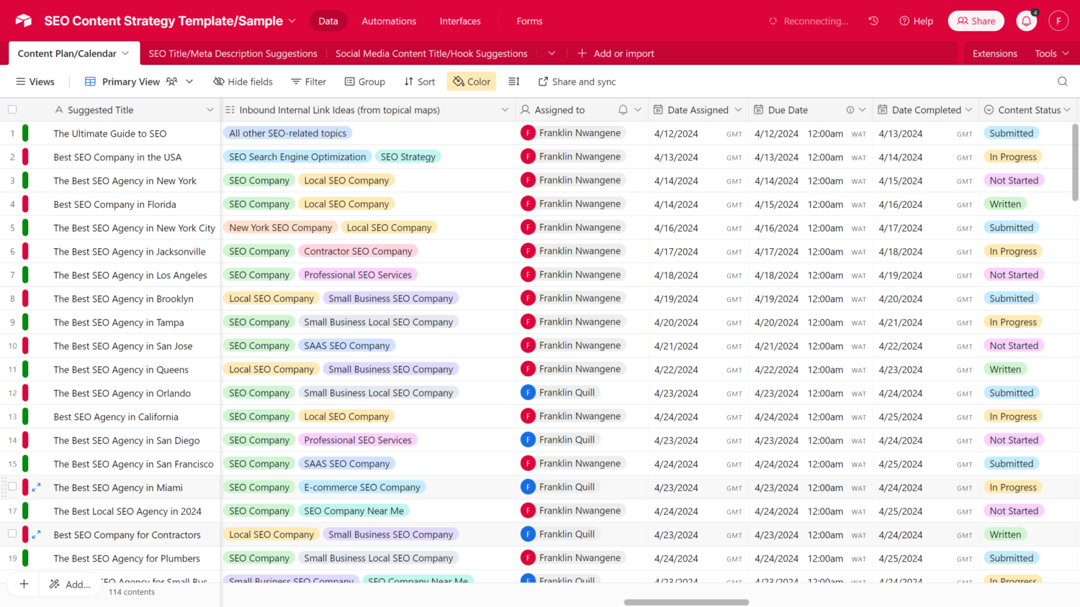Open base history clock icon
The height and width of the screenshot is (607, 1080).
tap(873, 21)
